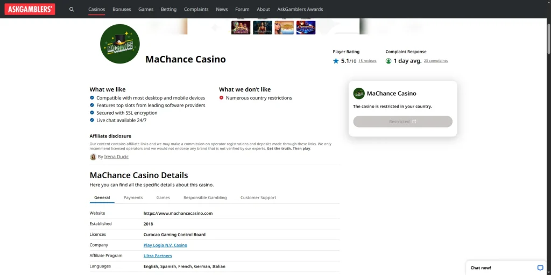This screenshot has height=275, width=551.
Task: Click checkmark next to SSL encryption
Action: [x=92, y=113]
